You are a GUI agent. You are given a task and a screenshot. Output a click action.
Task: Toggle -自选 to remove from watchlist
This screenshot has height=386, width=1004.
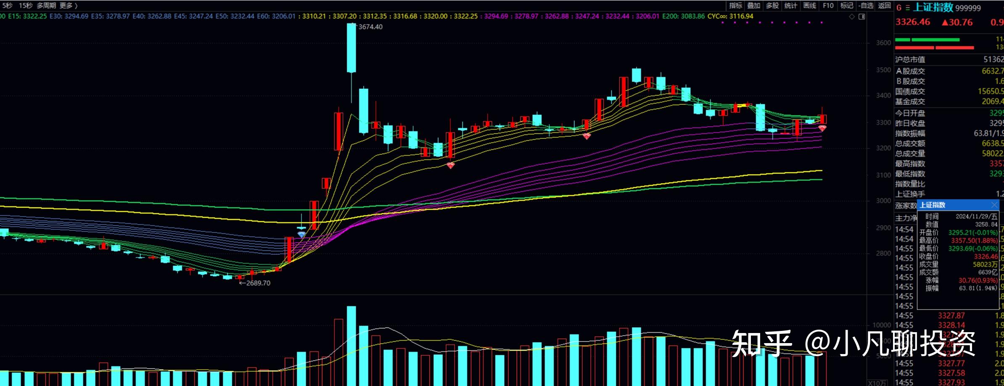[866, 5]
